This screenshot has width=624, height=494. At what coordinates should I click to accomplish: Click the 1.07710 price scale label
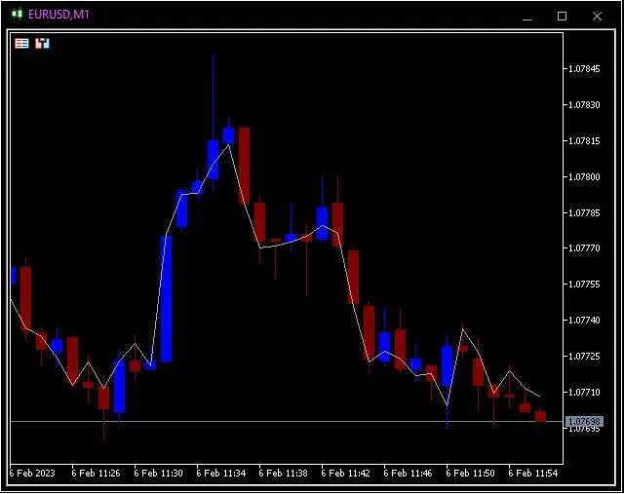(x=583, y=392)
